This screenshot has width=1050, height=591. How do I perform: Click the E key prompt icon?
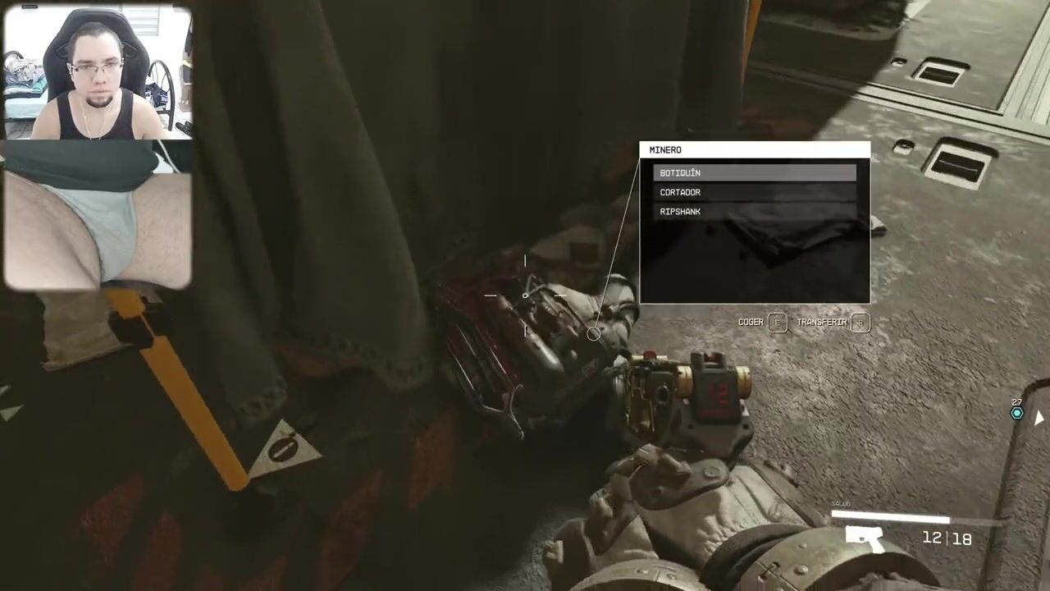point(778,323)
